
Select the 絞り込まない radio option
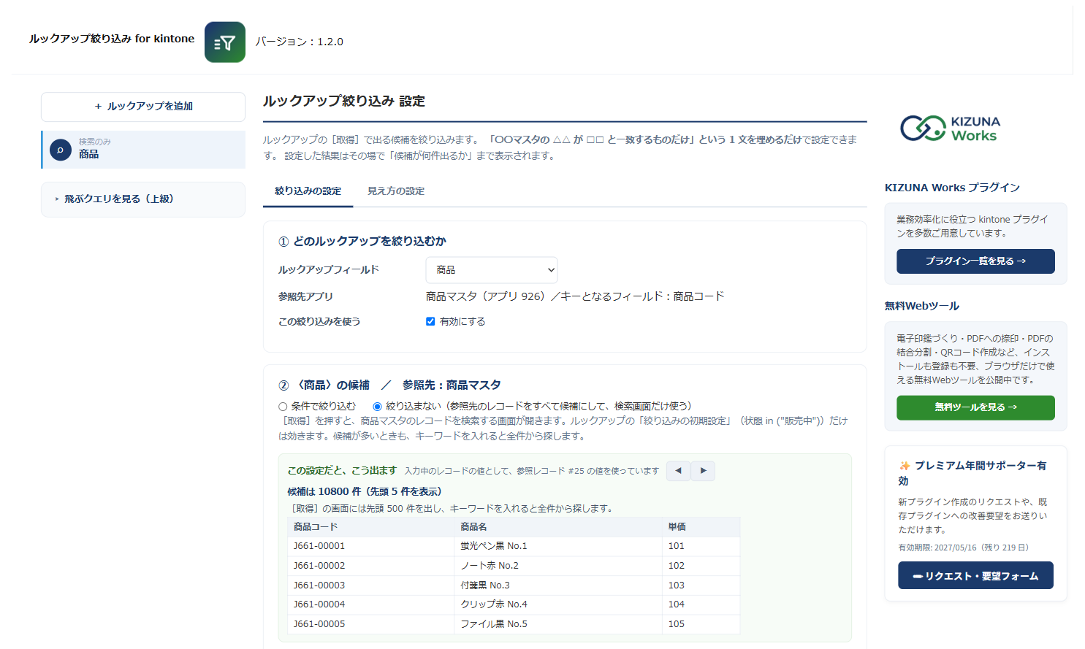377,407
